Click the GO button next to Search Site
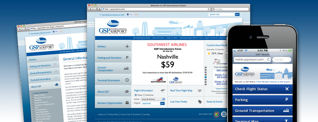 click(237, 14)
